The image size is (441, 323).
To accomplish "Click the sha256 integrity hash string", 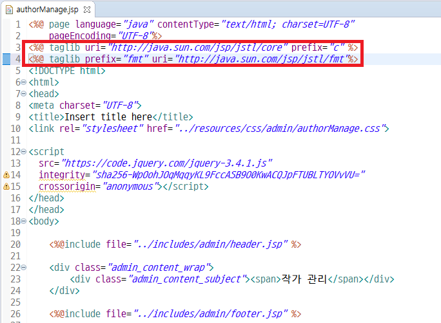I will click(x=228, y=175).
